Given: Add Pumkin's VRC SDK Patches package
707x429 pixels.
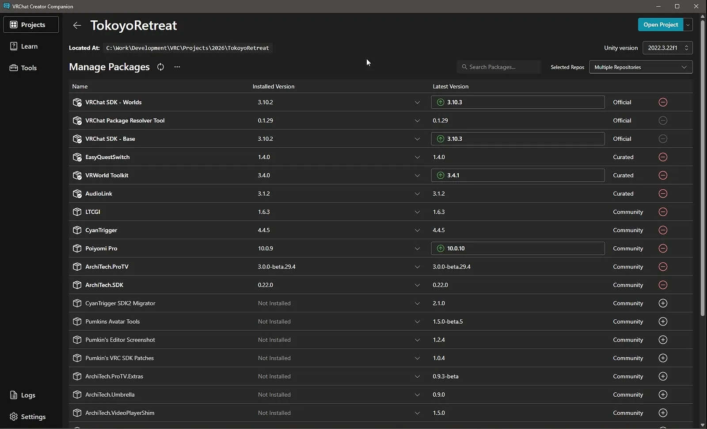Looking at the screenshot, I should 663,358.
